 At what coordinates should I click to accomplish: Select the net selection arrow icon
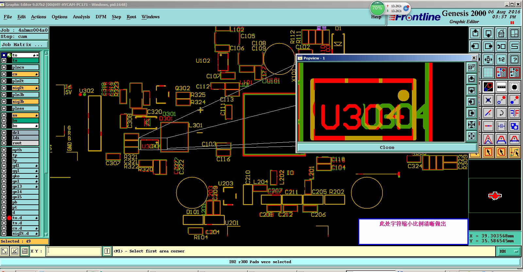click(x=515, y=152)
